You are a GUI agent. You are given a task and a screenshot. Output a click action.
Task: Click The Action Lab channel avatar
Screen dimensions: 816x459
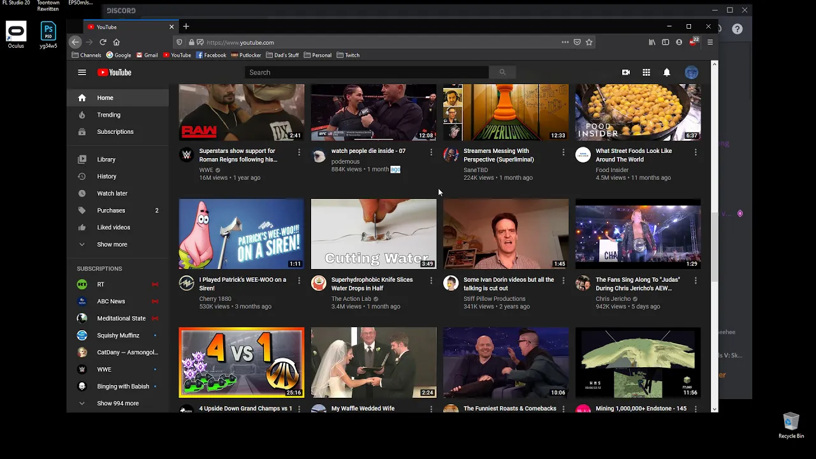click(x=319, y=284)
